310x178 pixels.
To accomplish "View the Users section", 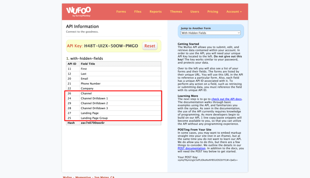I will pyautogui.click(x=195, y=12).
